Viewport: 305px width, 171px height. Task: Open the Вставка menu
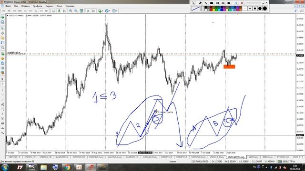pos(25,6)
